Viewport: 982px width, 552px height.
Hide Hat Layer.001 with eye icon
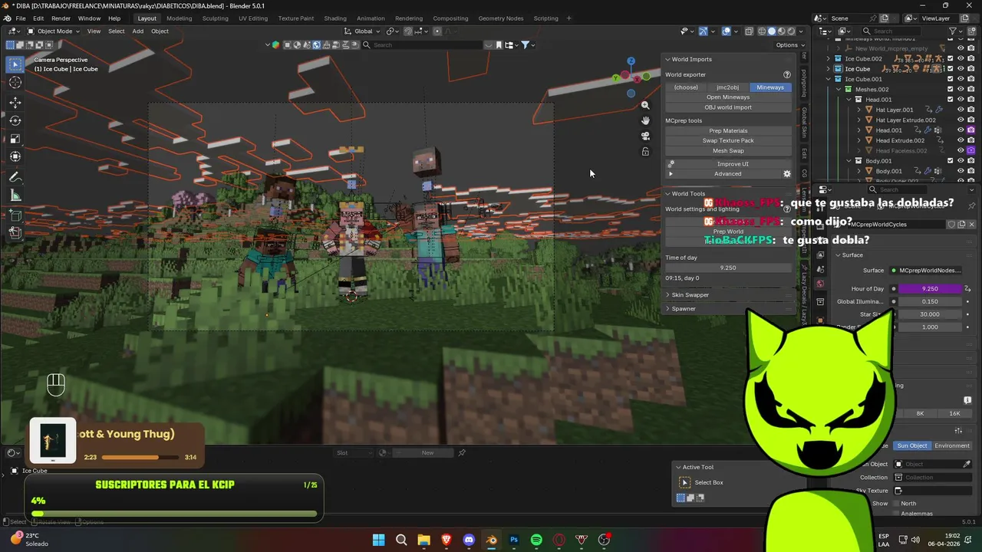961,110
